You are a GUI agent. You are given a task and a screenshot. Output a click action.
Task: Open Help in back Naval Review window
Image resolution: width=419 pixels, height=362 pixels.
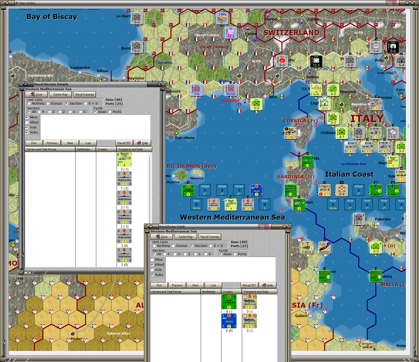(142, 143)
